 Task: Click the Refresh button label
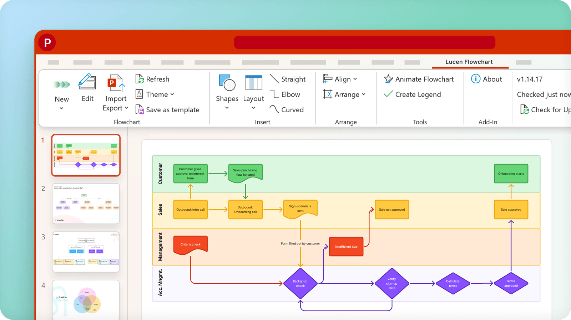click(158, 79)
